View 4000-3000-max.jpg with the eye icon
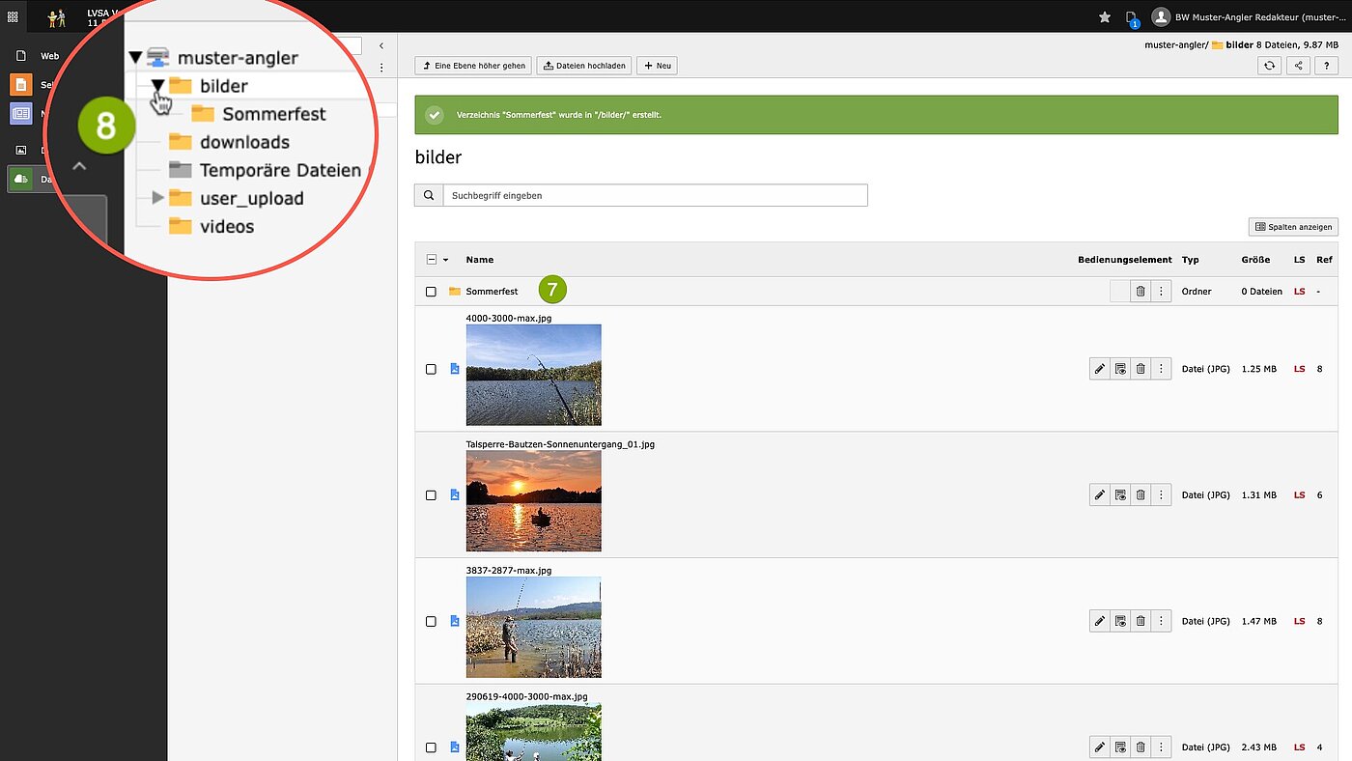Viewport: 1352px width, 761px height. 1120,369
